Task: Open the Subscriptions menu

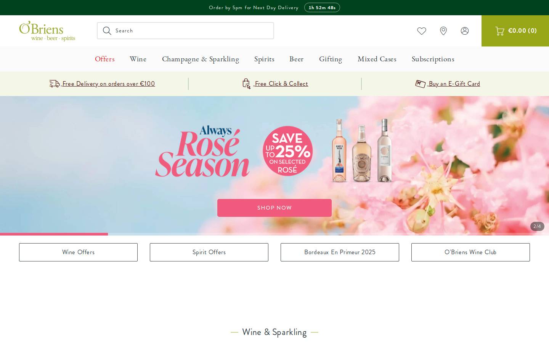Action: [433, 59]
